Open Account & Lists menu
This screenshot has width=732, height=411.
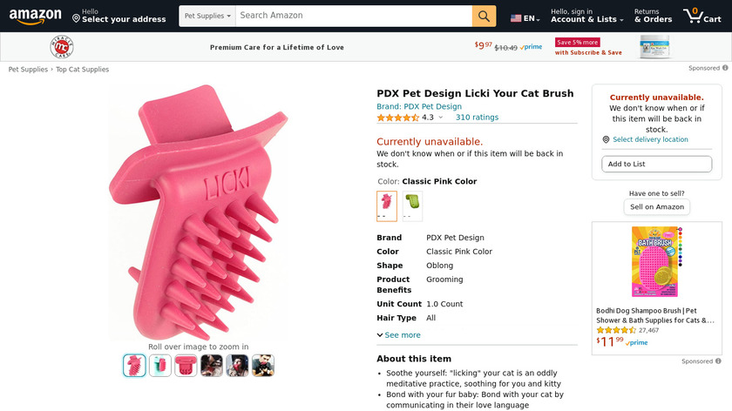pos(586,16)
